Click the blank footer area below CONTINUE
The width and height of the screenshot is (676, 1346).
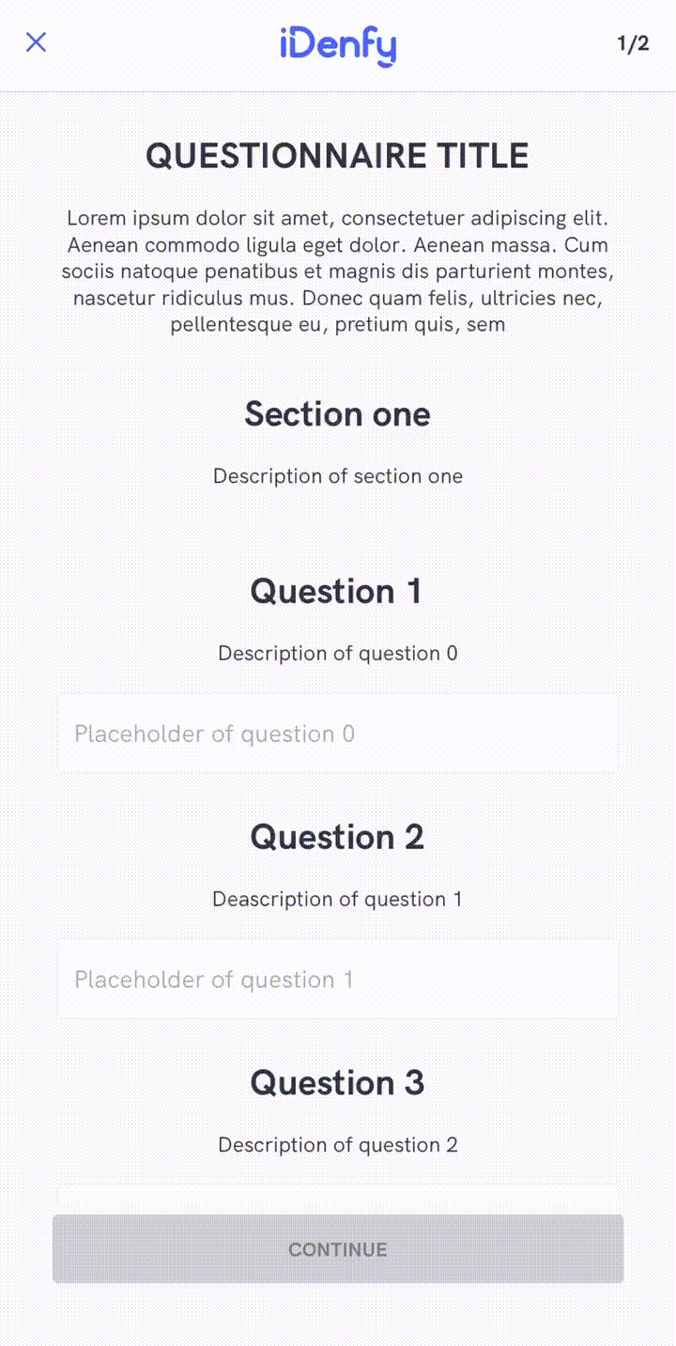338,1317
